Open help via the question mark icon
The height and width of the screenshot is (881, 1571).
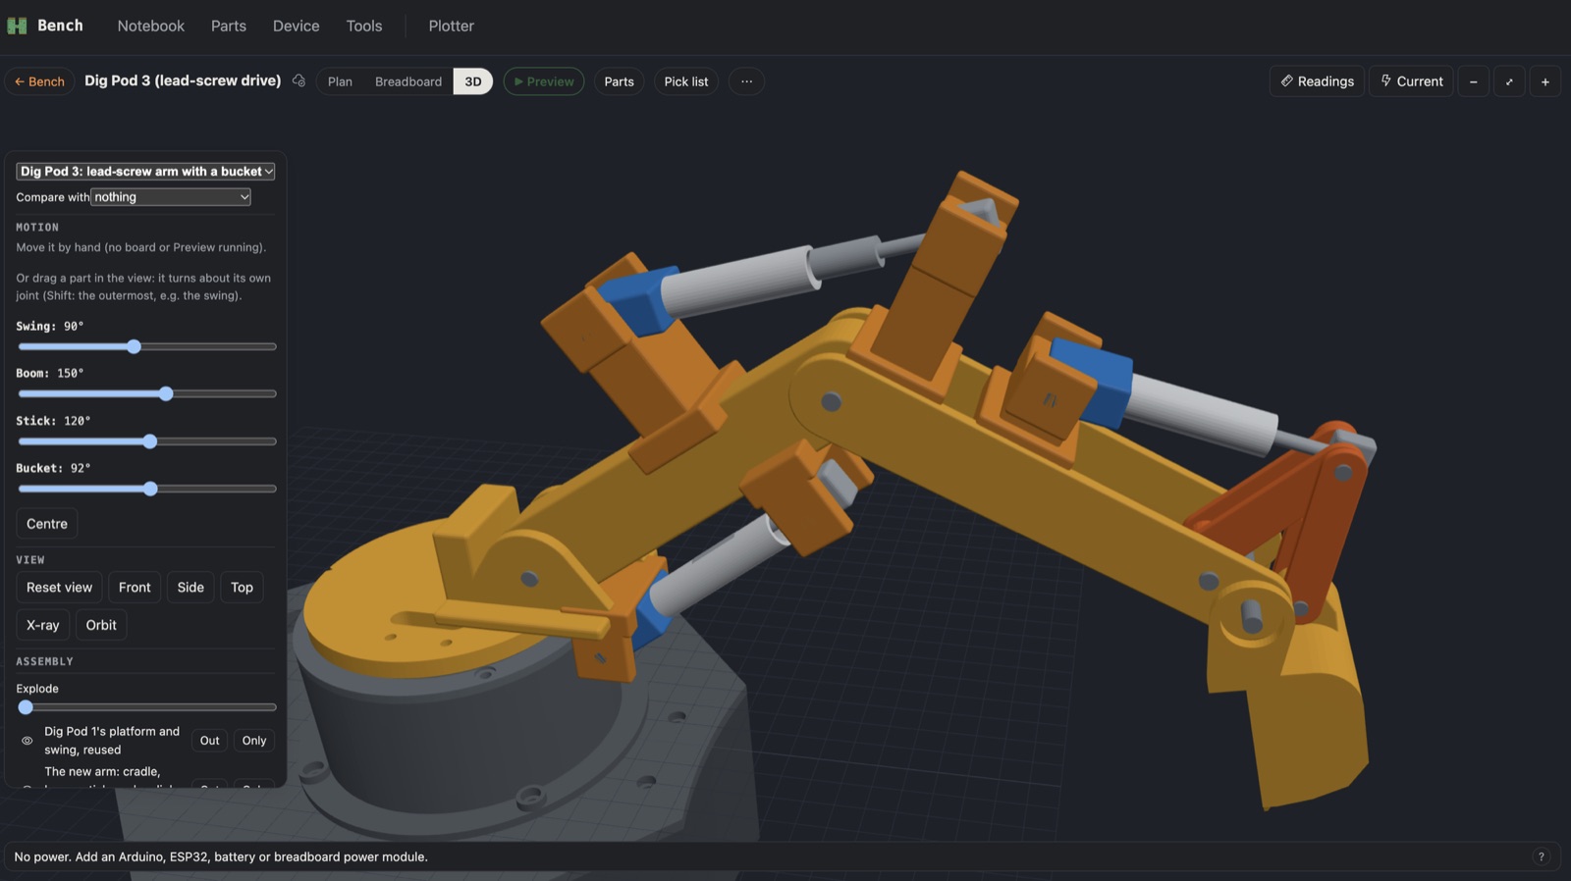[1541, 856]
